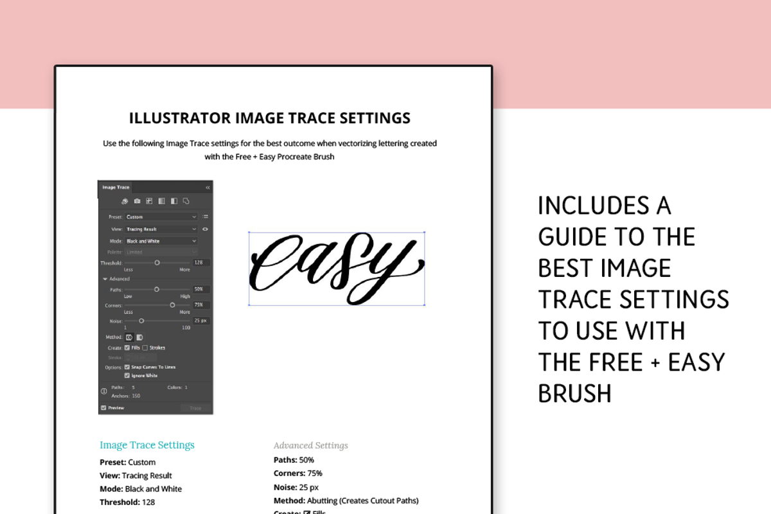Toggle the Ignore White checkbox
Image resolution: width=771 pixels, height=514 pixels.
[127, 375]
